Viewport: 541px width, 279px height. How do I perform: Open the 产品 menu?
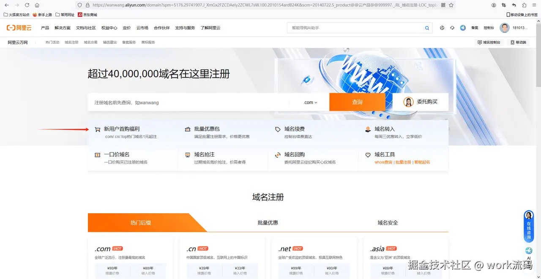[45, 28]
